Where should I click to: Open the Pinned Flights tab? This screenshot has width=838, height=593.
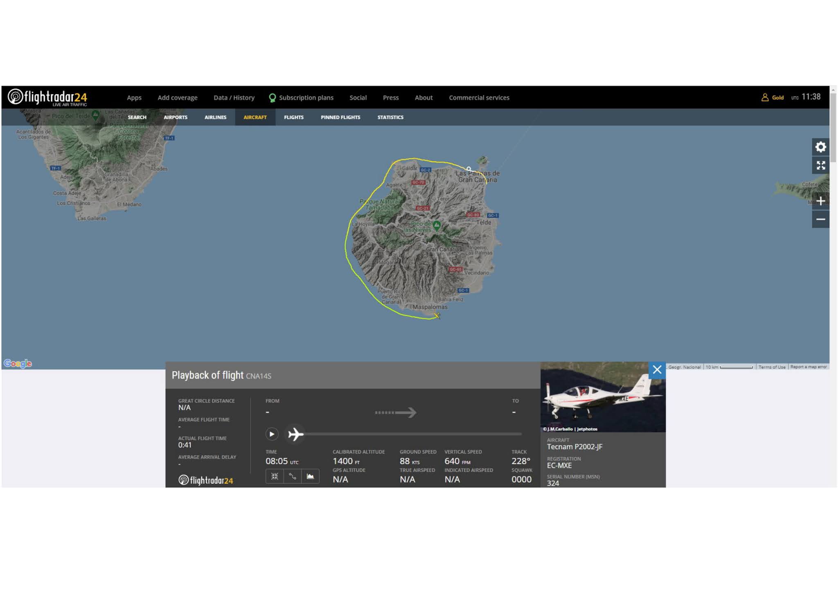pos(340,117)
